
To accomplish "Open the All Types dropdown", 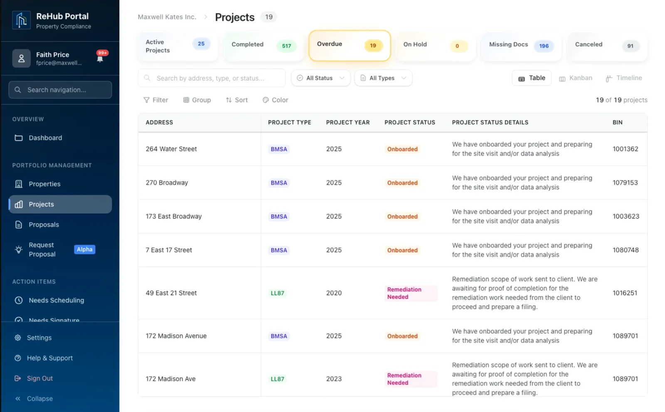I will pyautogui.click(x=383, y=78).
